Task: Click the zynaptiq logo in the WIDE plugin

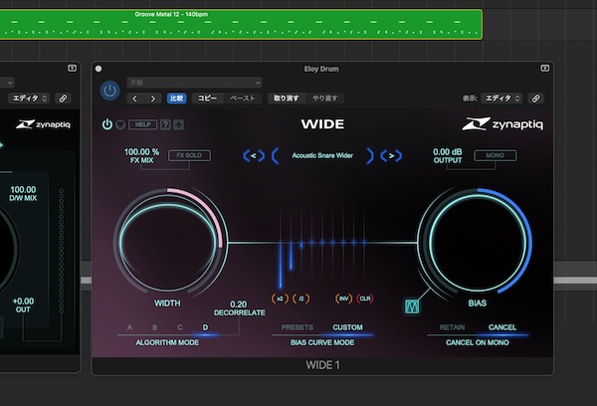Action: (502, 124)
